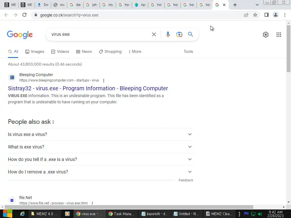Open Chrome three-dot menu
Screen dimensions: 291x218
pyautogui.click(x=285, y=15)
